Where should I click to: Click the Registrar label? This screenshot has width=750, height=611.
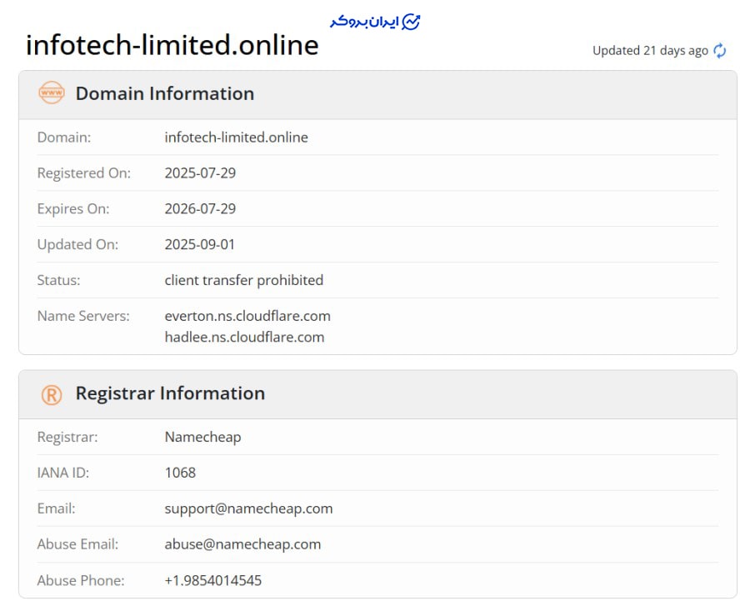pyautogui.click(x=67, y=438)
